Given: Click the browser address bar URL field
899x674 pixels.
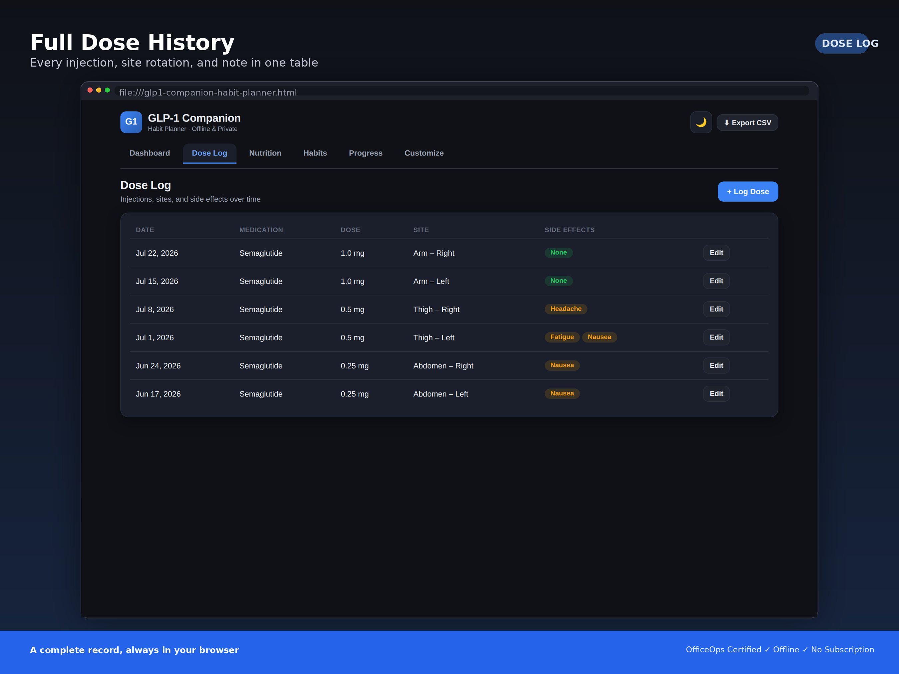Looking at the screenshot, I should tap(462, 92).
